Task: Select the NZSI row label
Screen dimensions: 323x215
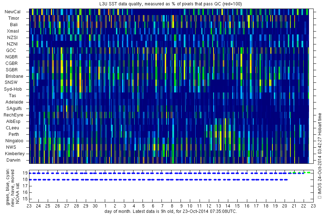Action: [12, 37]
